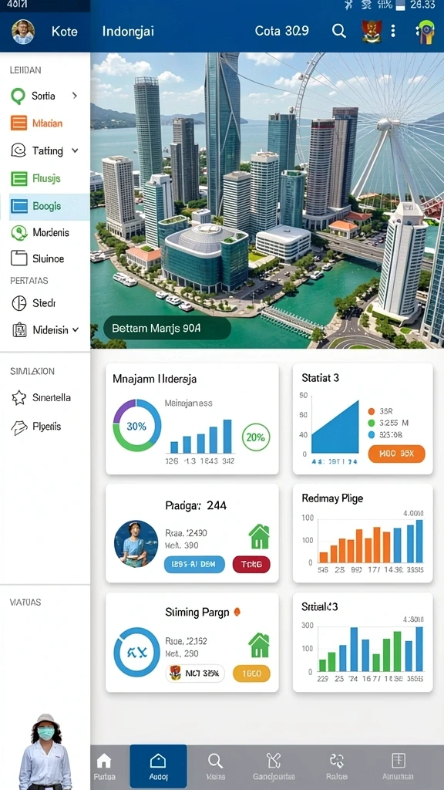Expand the Sortia arrow chevron
This screenshot has width=444, height=790.
(75, 95)
